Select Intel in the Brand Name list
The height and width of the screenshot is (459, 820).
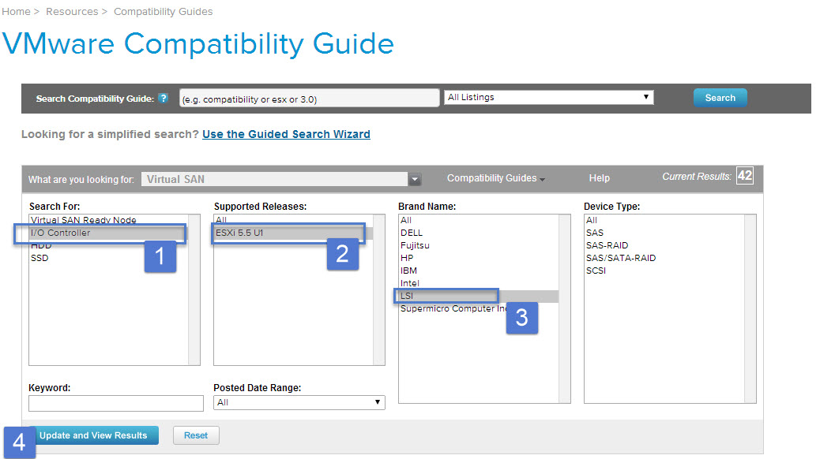(479, 283)
